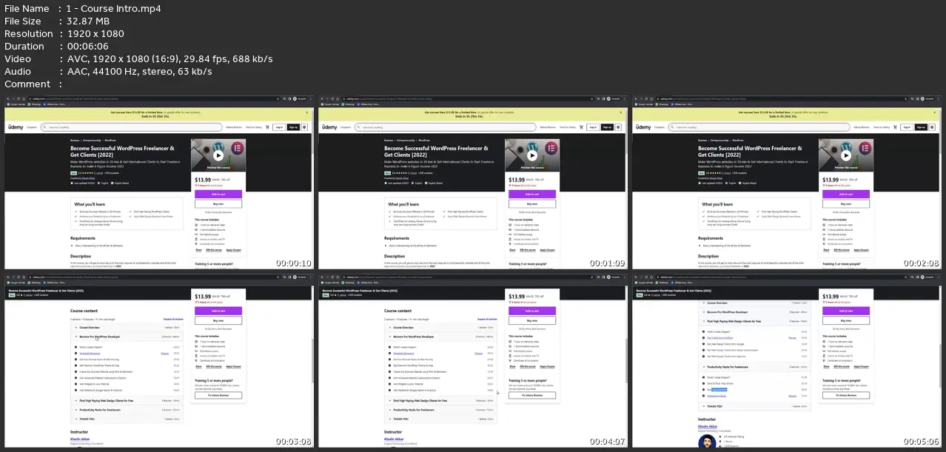Click Sign up button in 00:02:08 frame
This screenshot has width=946, height=452.
pos(921,127)
